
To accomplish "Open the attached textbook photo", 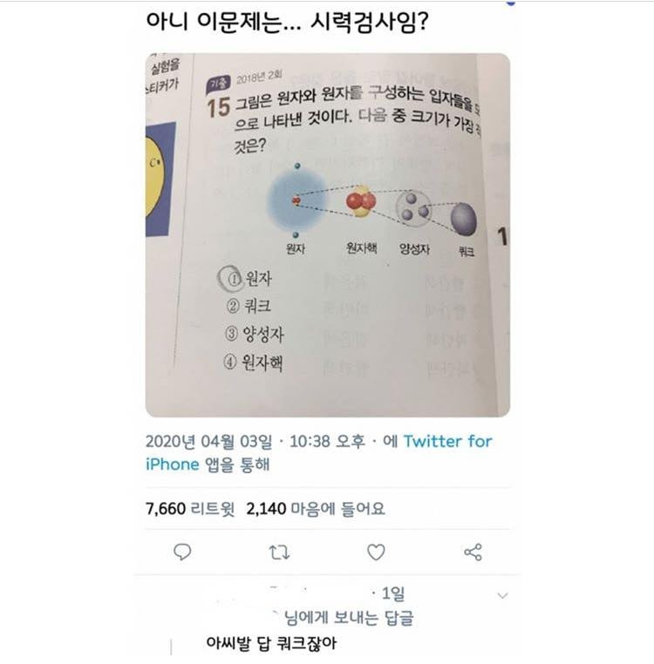I will [x=328, y=235].
